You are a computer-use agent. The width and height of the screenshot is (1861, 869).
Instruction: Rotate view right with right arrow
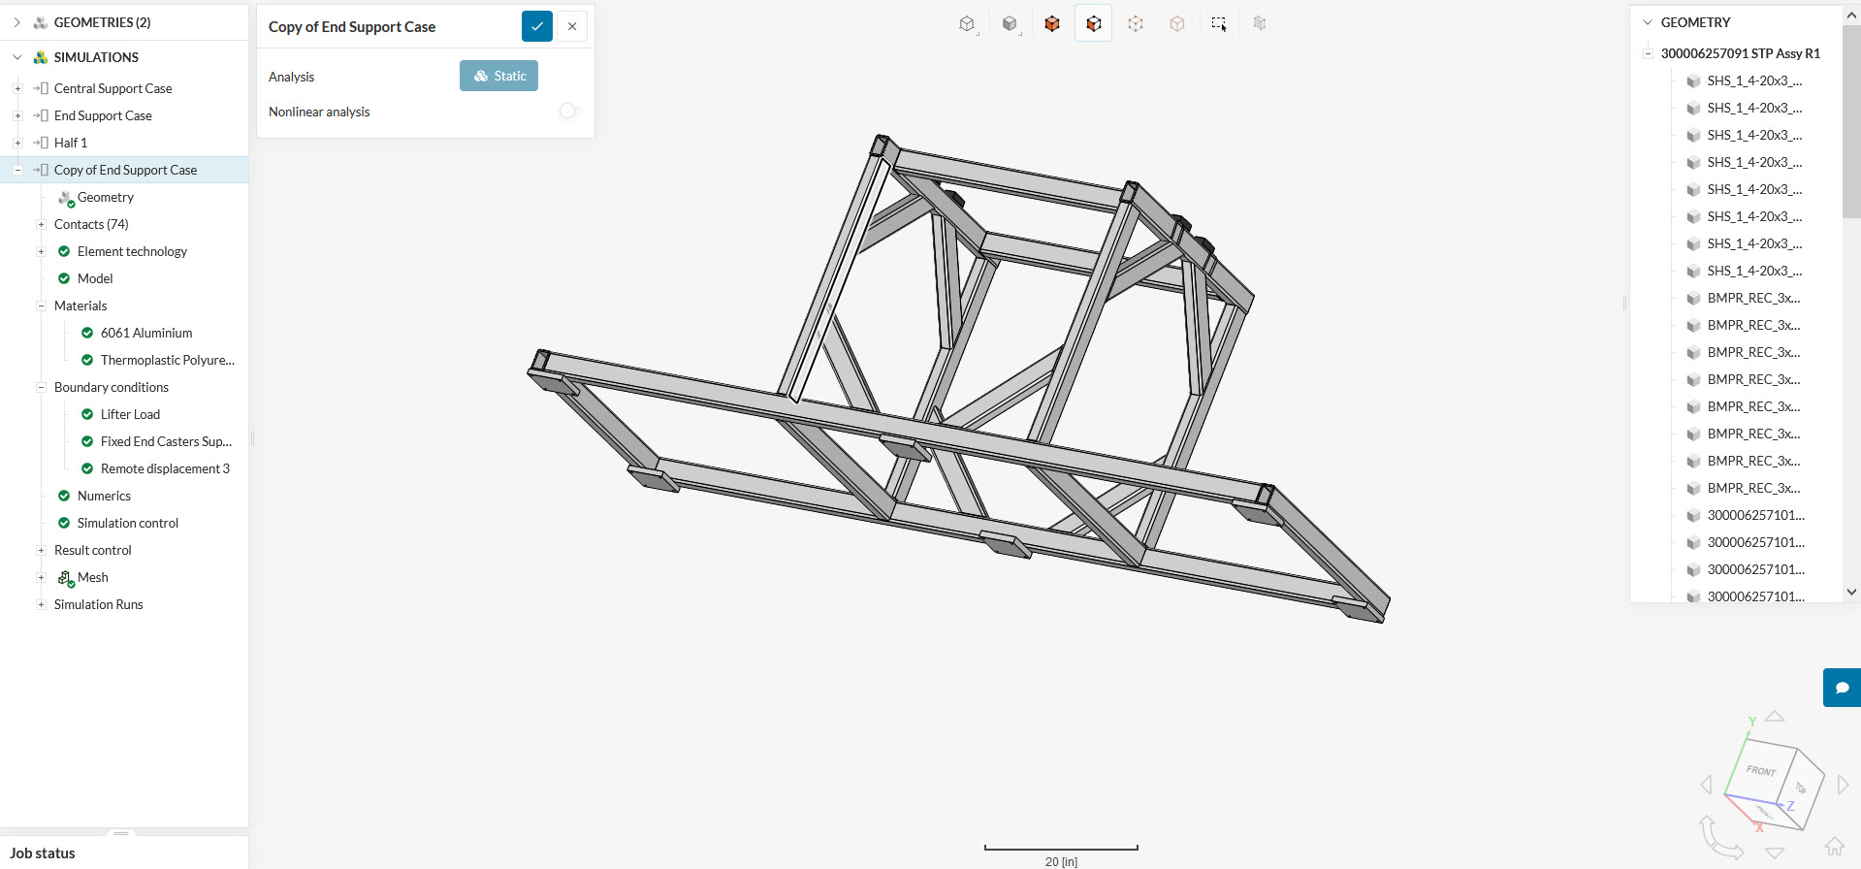pyautogui.click(x=1844, y=785)
